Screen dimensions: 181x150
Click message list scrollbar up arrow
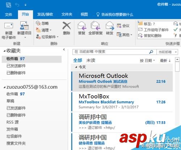[177, 59]
